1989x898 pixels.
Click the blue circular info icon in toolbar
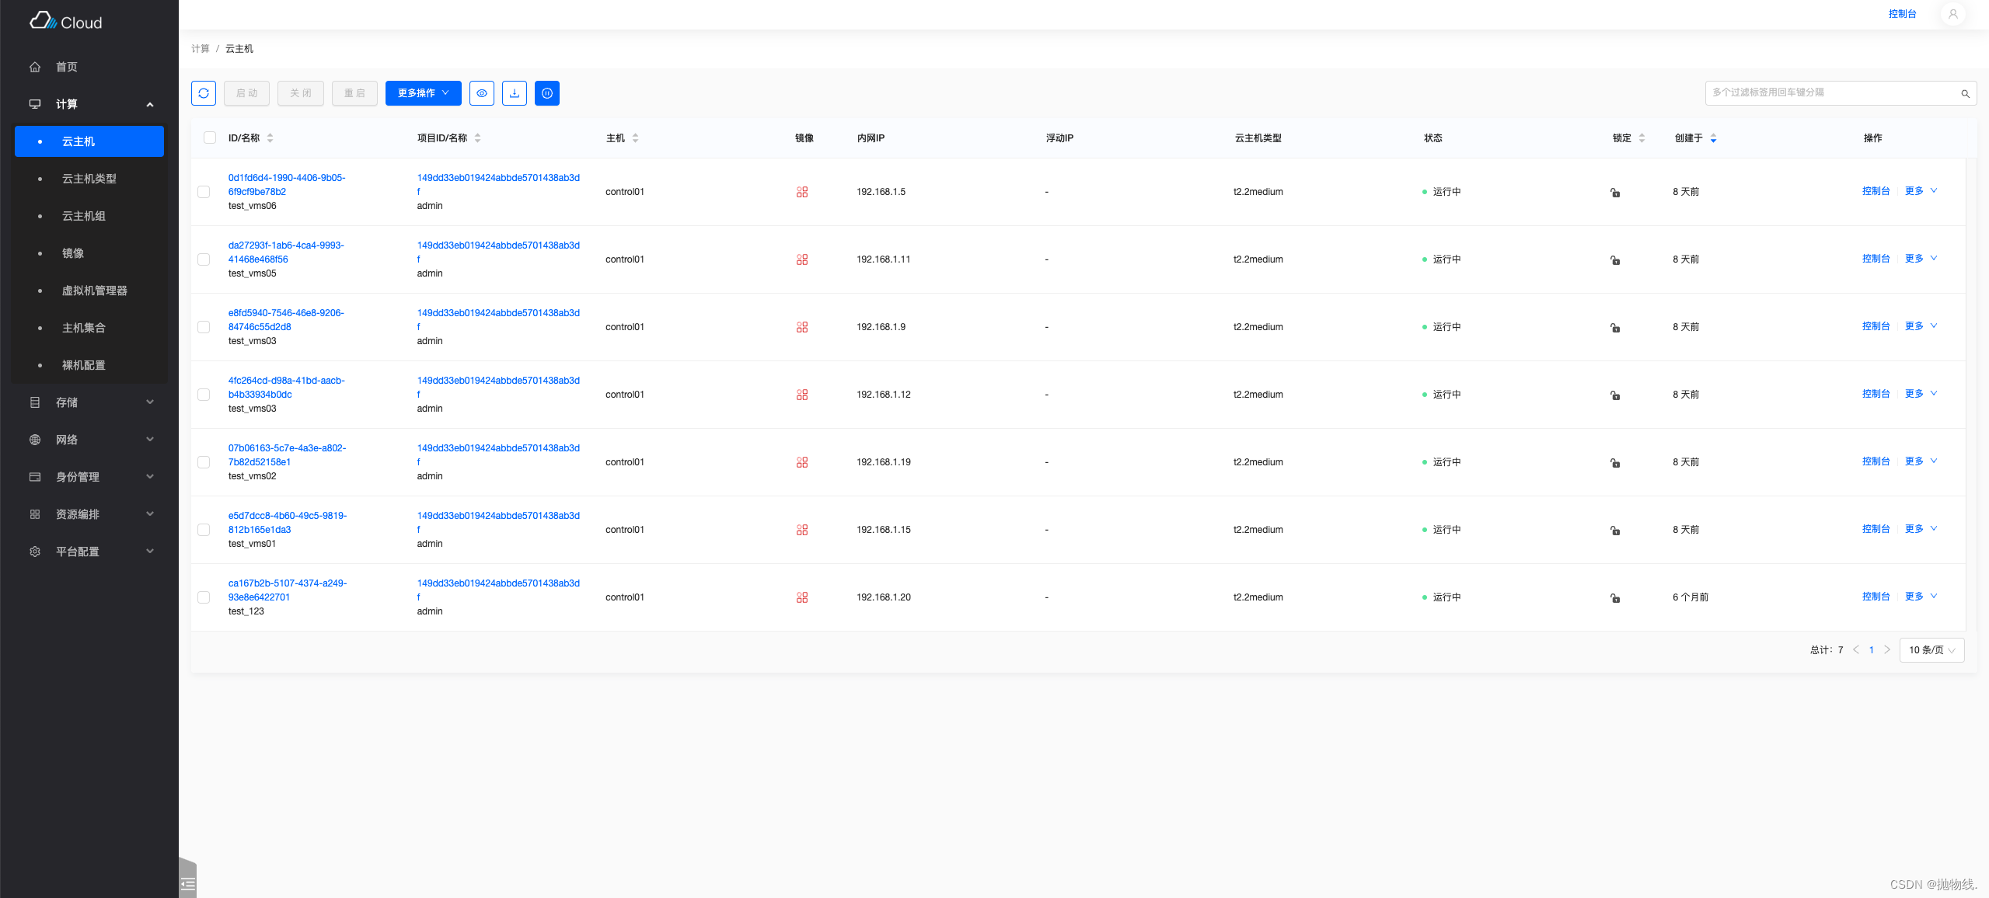[547, 93]
